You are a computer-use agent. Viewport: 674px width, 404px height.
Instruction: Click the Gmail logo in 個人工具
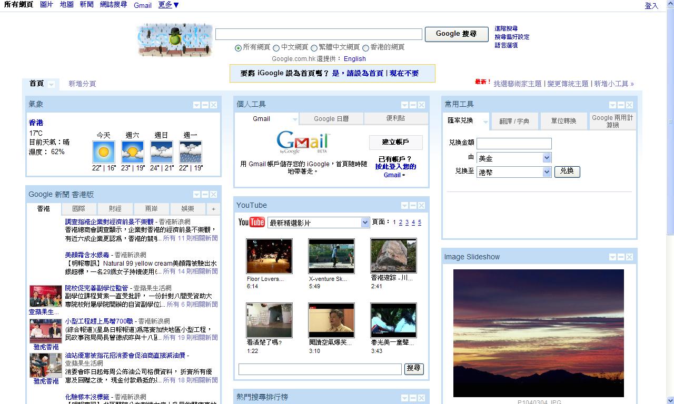303,142
